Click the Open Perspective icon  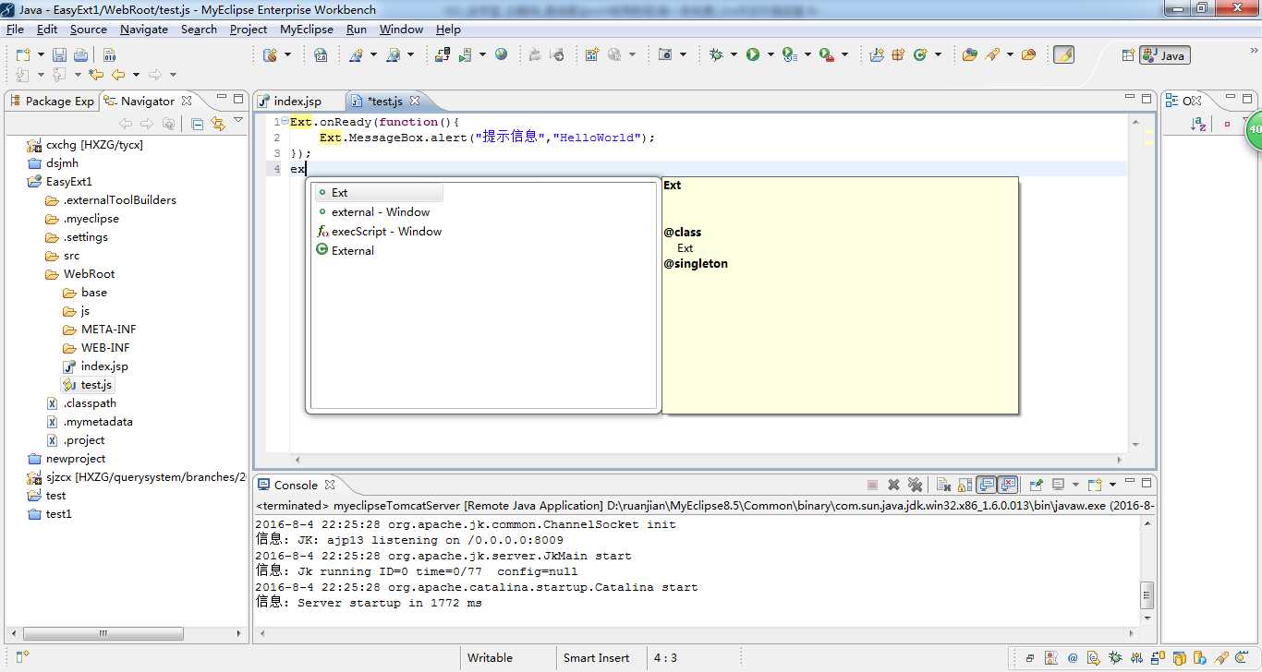pos(1128,55)
